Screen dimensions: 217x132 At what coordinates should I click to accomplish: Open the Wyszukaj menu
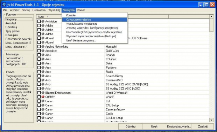coord(54,10)
